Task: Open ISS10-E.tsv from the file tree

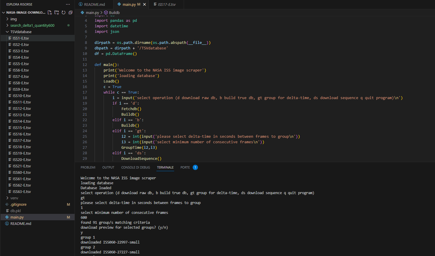Action: [x=22, y=96]
